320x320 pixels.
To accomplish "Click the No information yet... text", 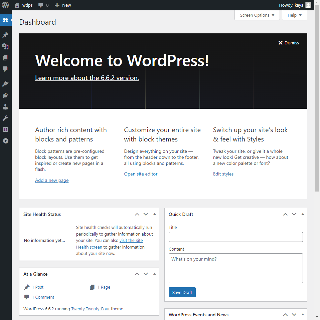I will point(44,240).
